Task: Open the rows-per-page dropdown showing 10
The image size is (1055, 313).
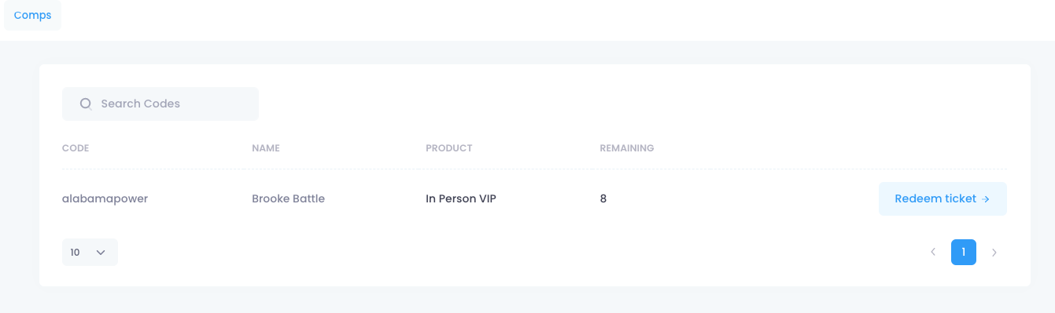Action: pyautogui.click(x=90, y=253)
